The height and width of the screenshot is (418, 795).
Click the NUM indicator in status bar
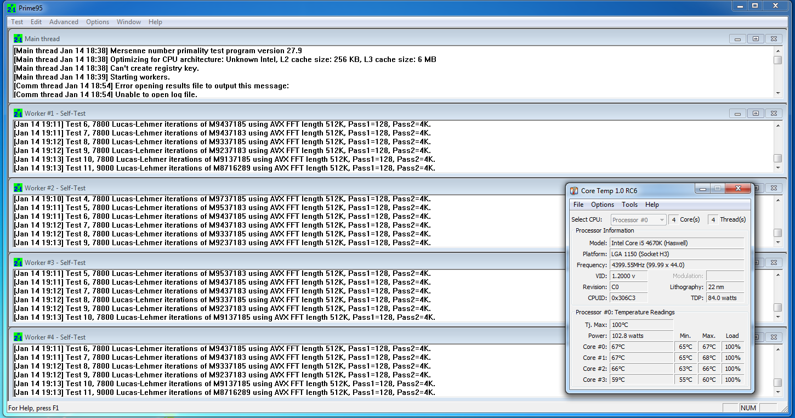[x=748, y=408]
